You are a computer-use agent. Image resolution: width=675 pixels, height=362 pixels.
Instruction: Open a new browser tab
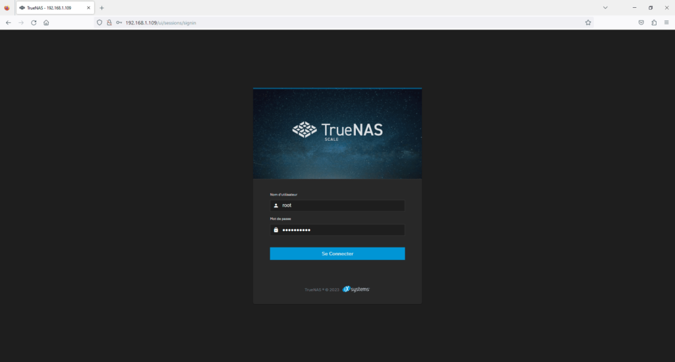(102, 8)
